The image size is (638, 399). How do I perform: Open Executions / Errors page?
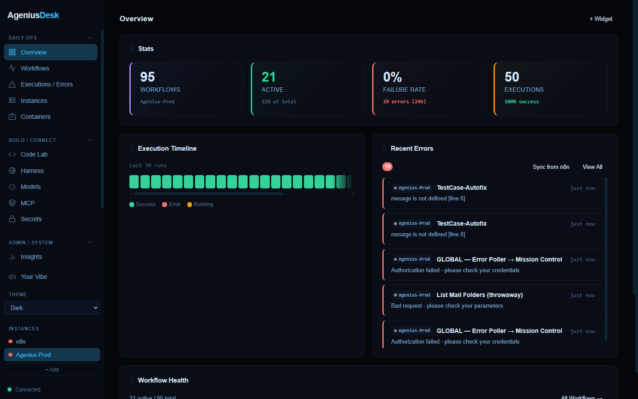(51, 84)
